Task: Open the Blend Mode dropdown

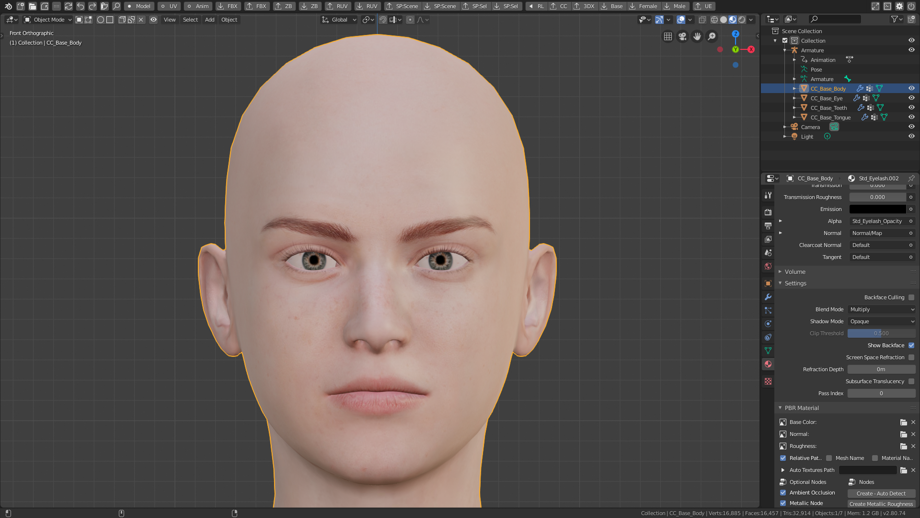Action: pyautogui.click(x=882, y=309)
